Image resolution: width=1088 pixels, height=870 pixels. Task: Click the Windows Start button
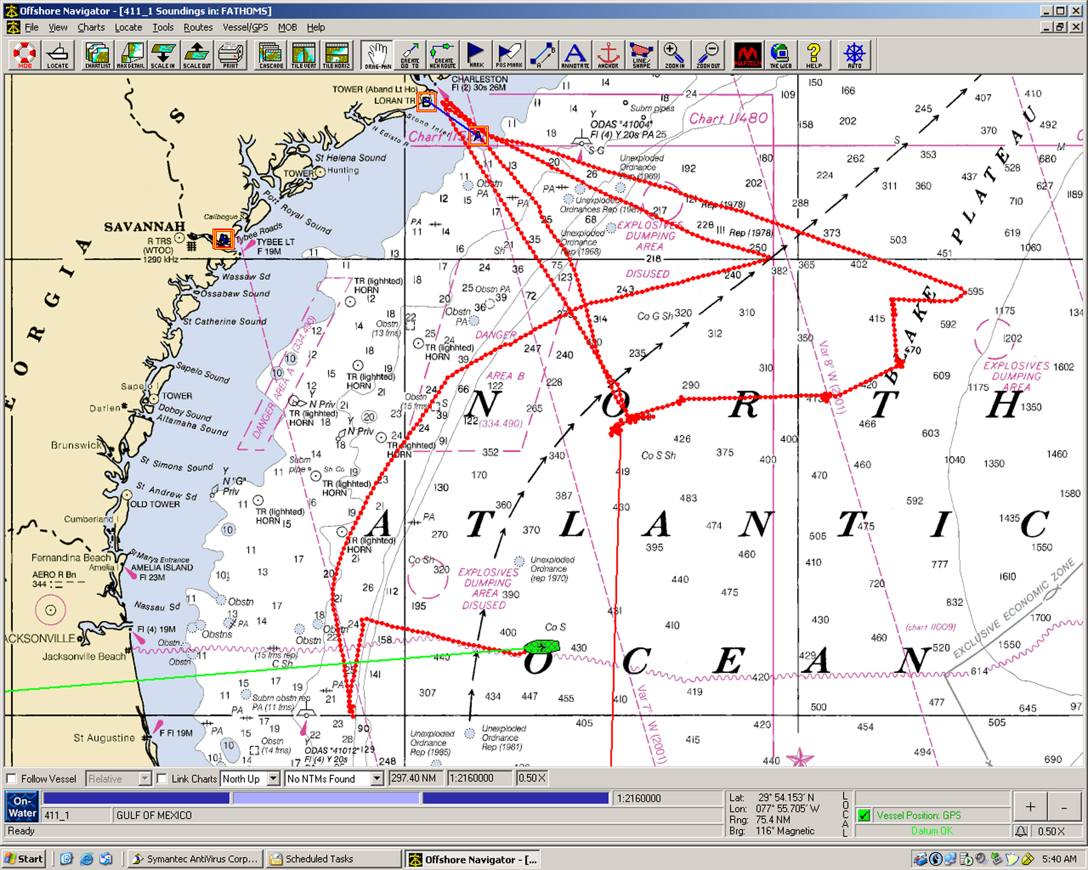coord(24,859)
